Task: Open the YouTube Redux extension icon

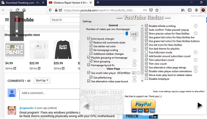Action: 203,10
